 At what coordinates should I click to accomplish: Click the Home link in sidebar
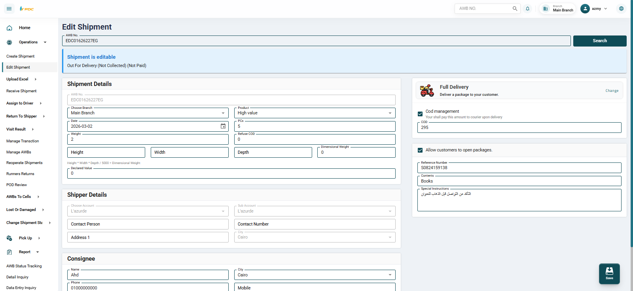pos(25,28)
